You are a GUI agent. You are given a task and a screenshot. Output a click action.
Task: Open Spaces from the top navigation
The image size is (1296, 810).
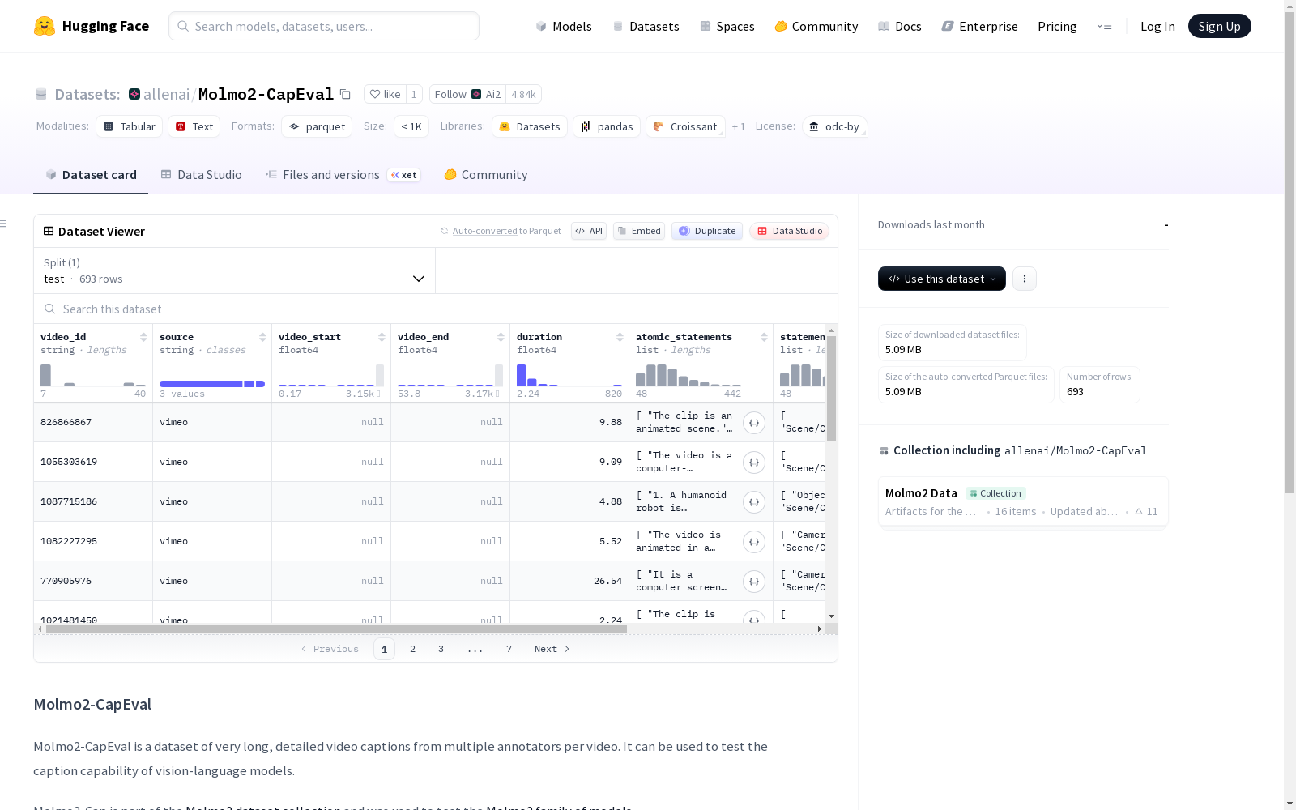[x=727, y=26]
